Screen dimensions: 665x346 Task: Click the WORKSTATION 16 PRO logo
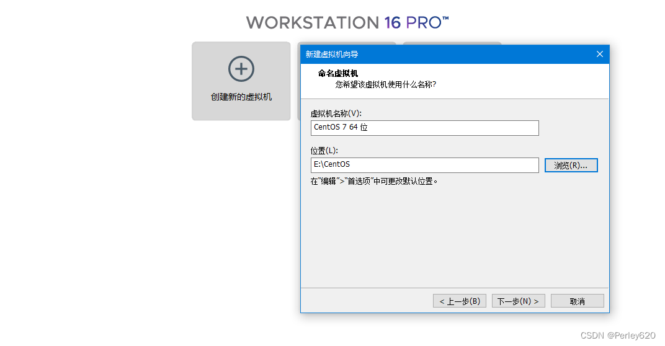click(347, 22)
